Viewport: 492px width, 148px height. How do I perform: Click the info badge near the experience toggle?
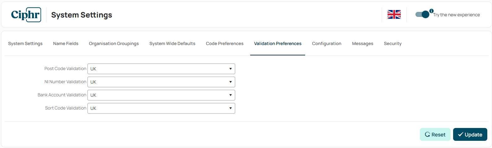click(431, 11)
